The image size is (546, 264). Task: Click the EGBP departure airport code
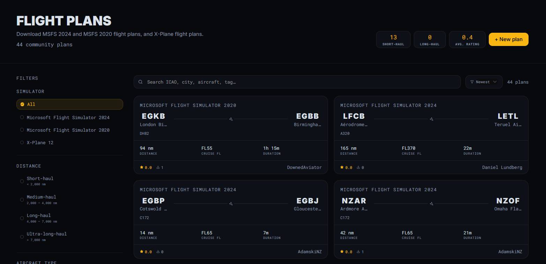(x=154, y=201)
